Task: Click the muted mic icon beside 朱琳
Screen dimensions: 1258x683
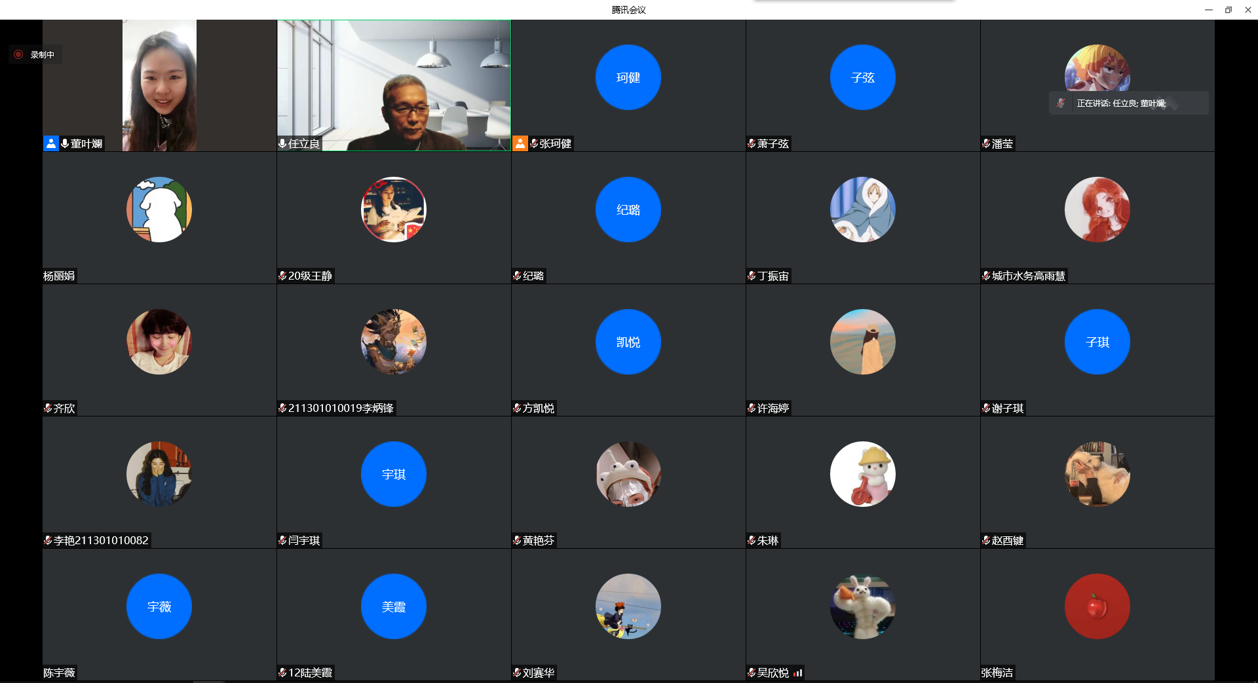Action: pyautogui.click(x=752, y=540)
